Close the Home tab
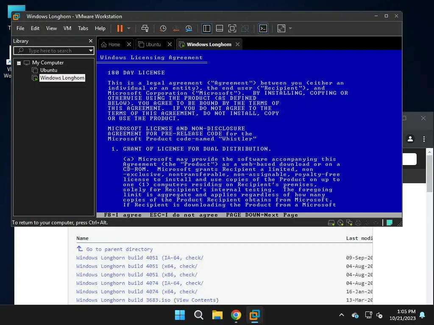The height and width of the screenshot is (325, 434). coord(129,44)
